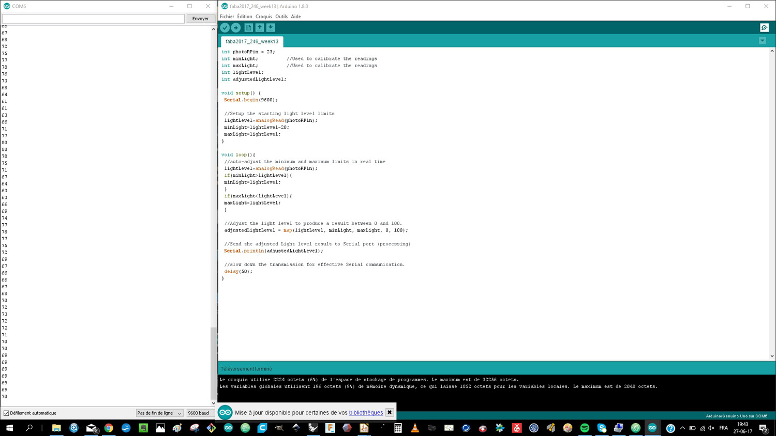Open the clock showing 19:43

click(742, 428)
